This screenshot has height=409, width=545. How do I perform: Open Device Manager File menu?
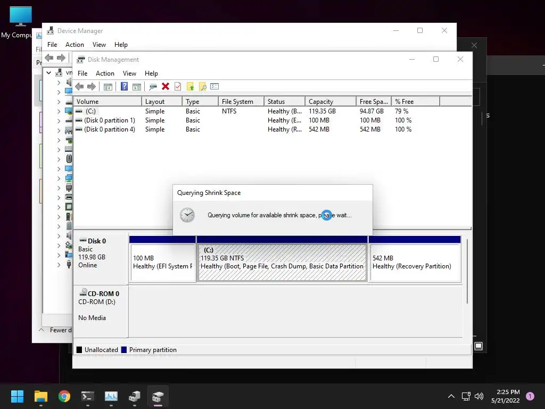click(52, 45)
